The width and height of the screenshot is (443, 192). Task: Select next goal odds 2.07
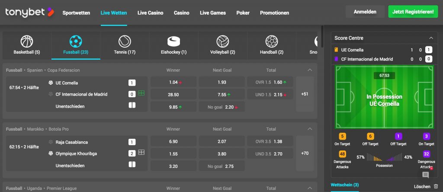[222, 141]
